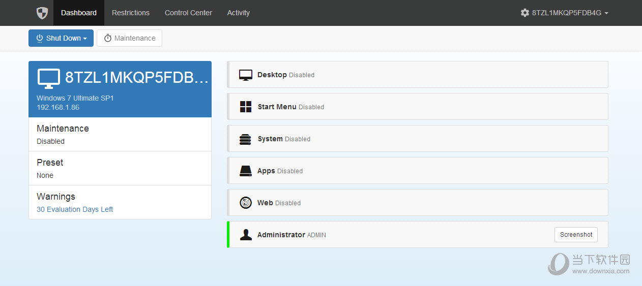
Task: Click the Start Menu windows icon
Action: (x=246, y=107)
